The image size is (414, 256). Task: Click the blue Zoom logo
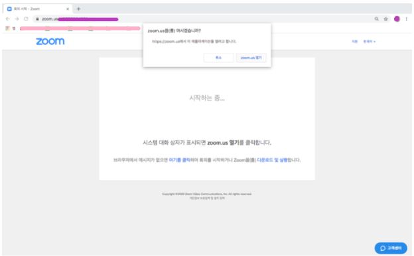click(50, 42)
